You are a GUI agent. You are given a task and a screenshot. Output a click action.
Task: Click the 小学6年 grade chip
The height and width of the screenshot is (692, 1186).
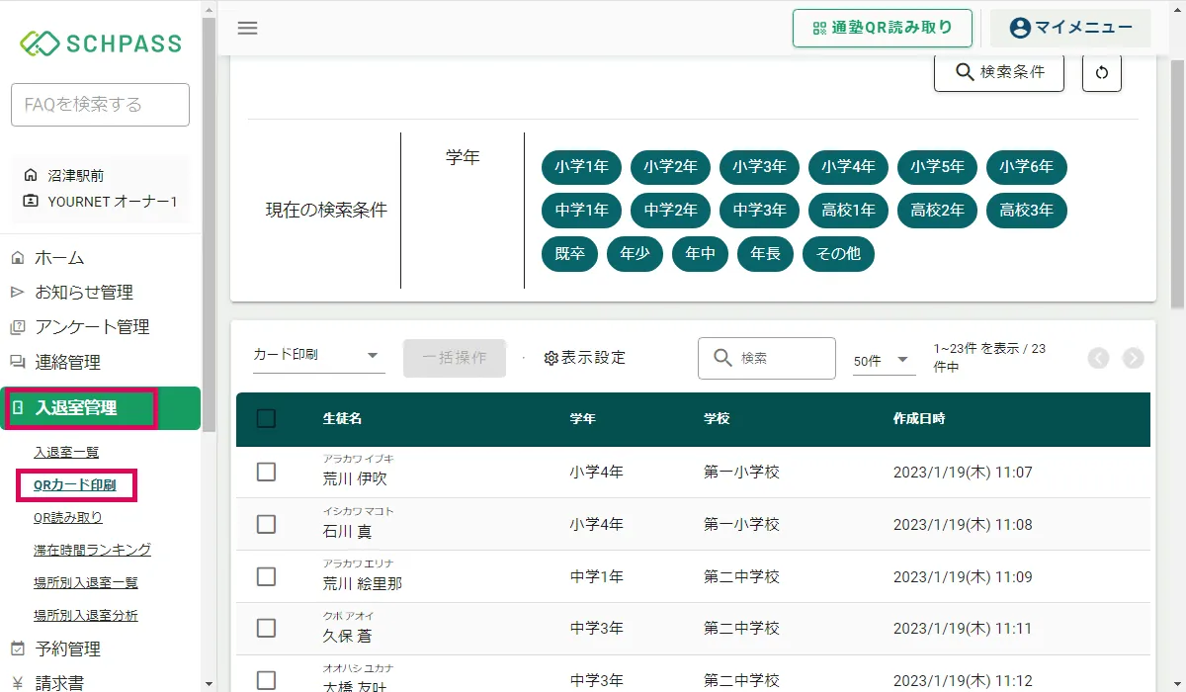1026,167
